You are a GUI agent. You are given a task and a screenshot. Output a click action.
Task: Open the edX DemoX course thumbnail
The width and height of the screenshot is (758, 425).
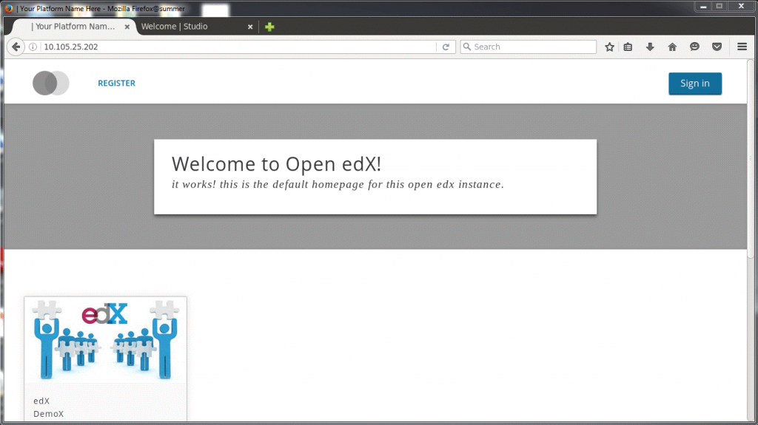[x=105, y=341]
